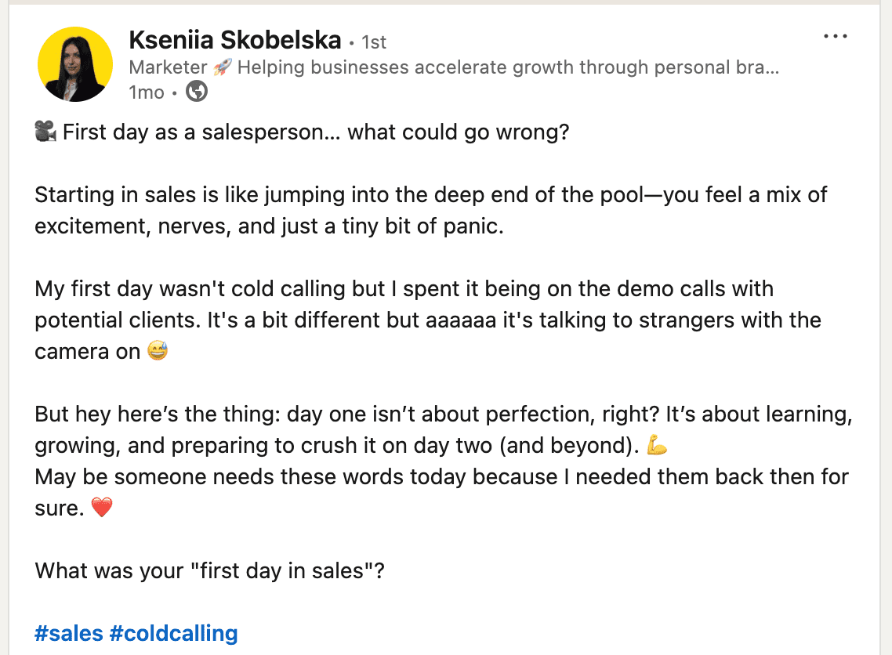Click the globe public-visibility icon

tap(197, 92)
